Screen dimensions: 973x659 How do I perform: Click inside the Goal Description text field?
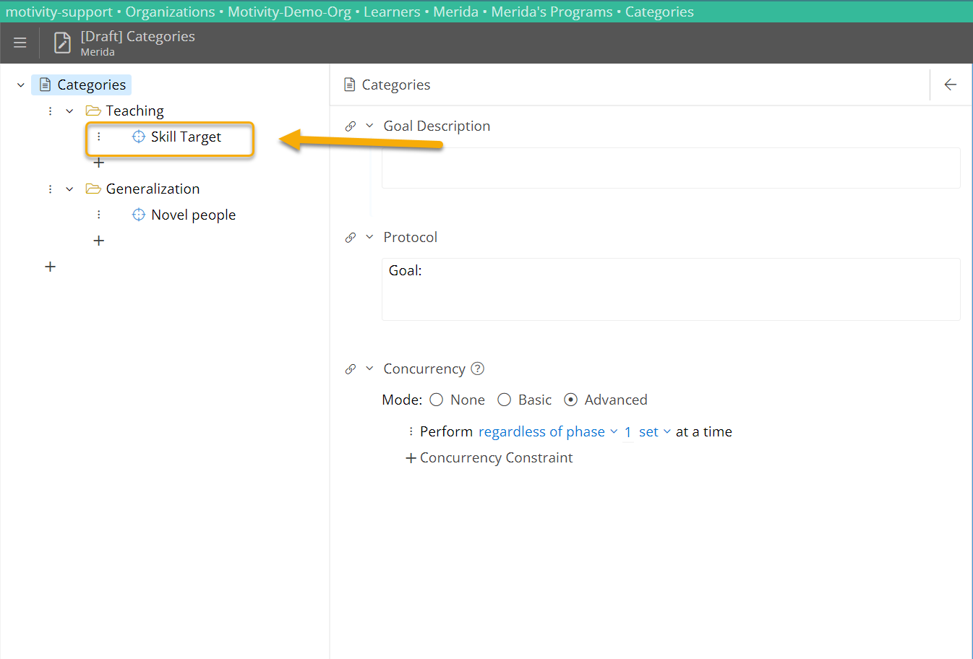point(671,168)
